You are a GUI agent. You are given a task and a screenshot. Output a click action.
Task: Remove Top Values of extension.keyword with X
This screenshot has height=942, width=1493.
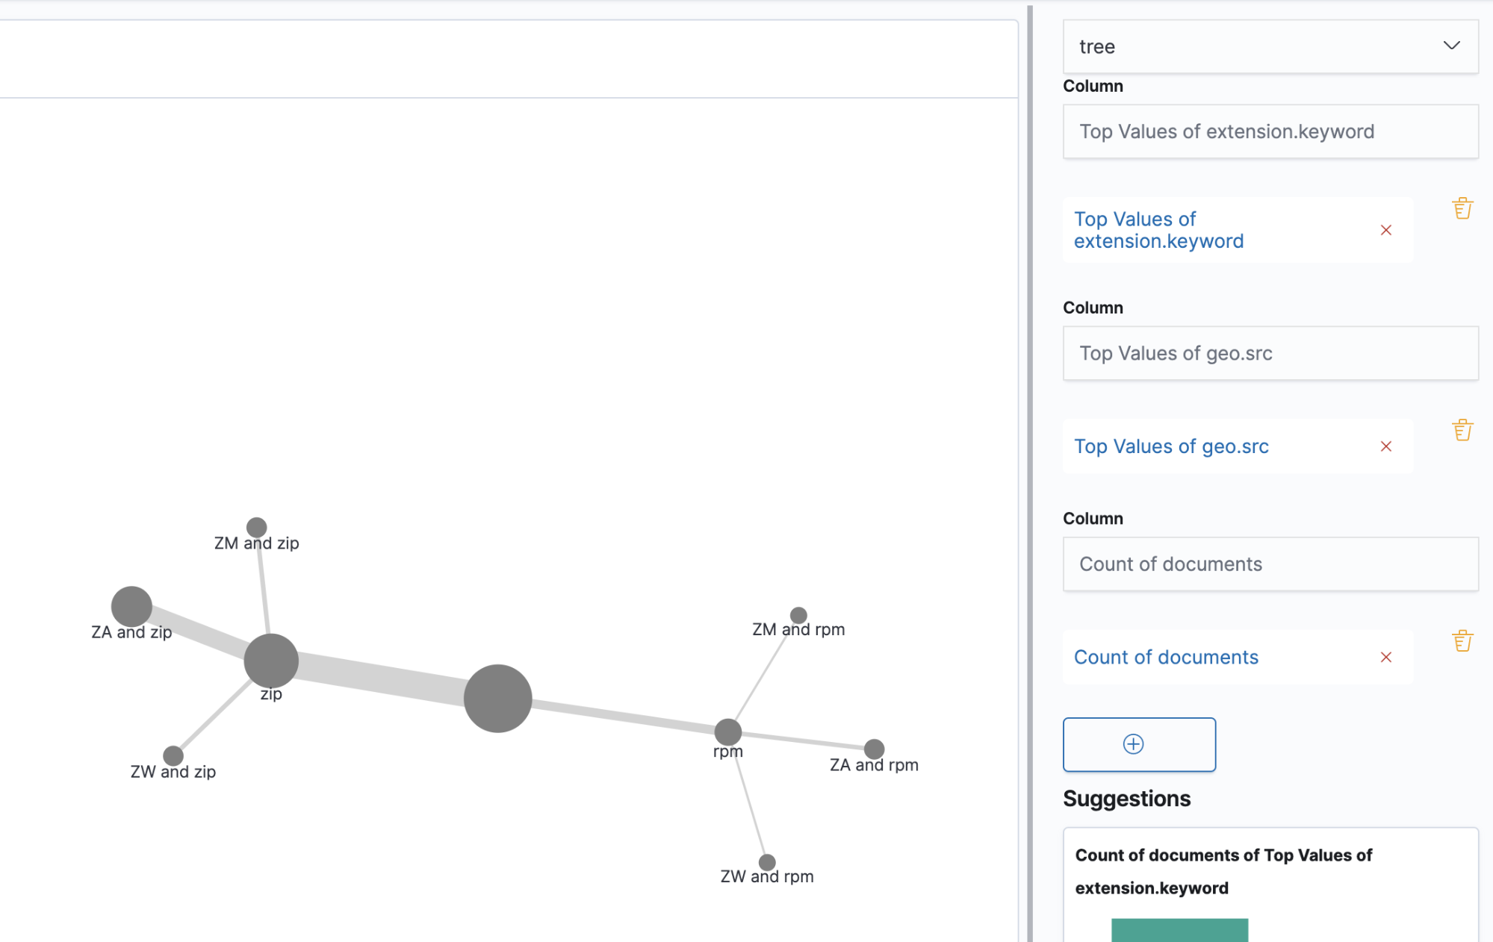tap(1385, 230)
